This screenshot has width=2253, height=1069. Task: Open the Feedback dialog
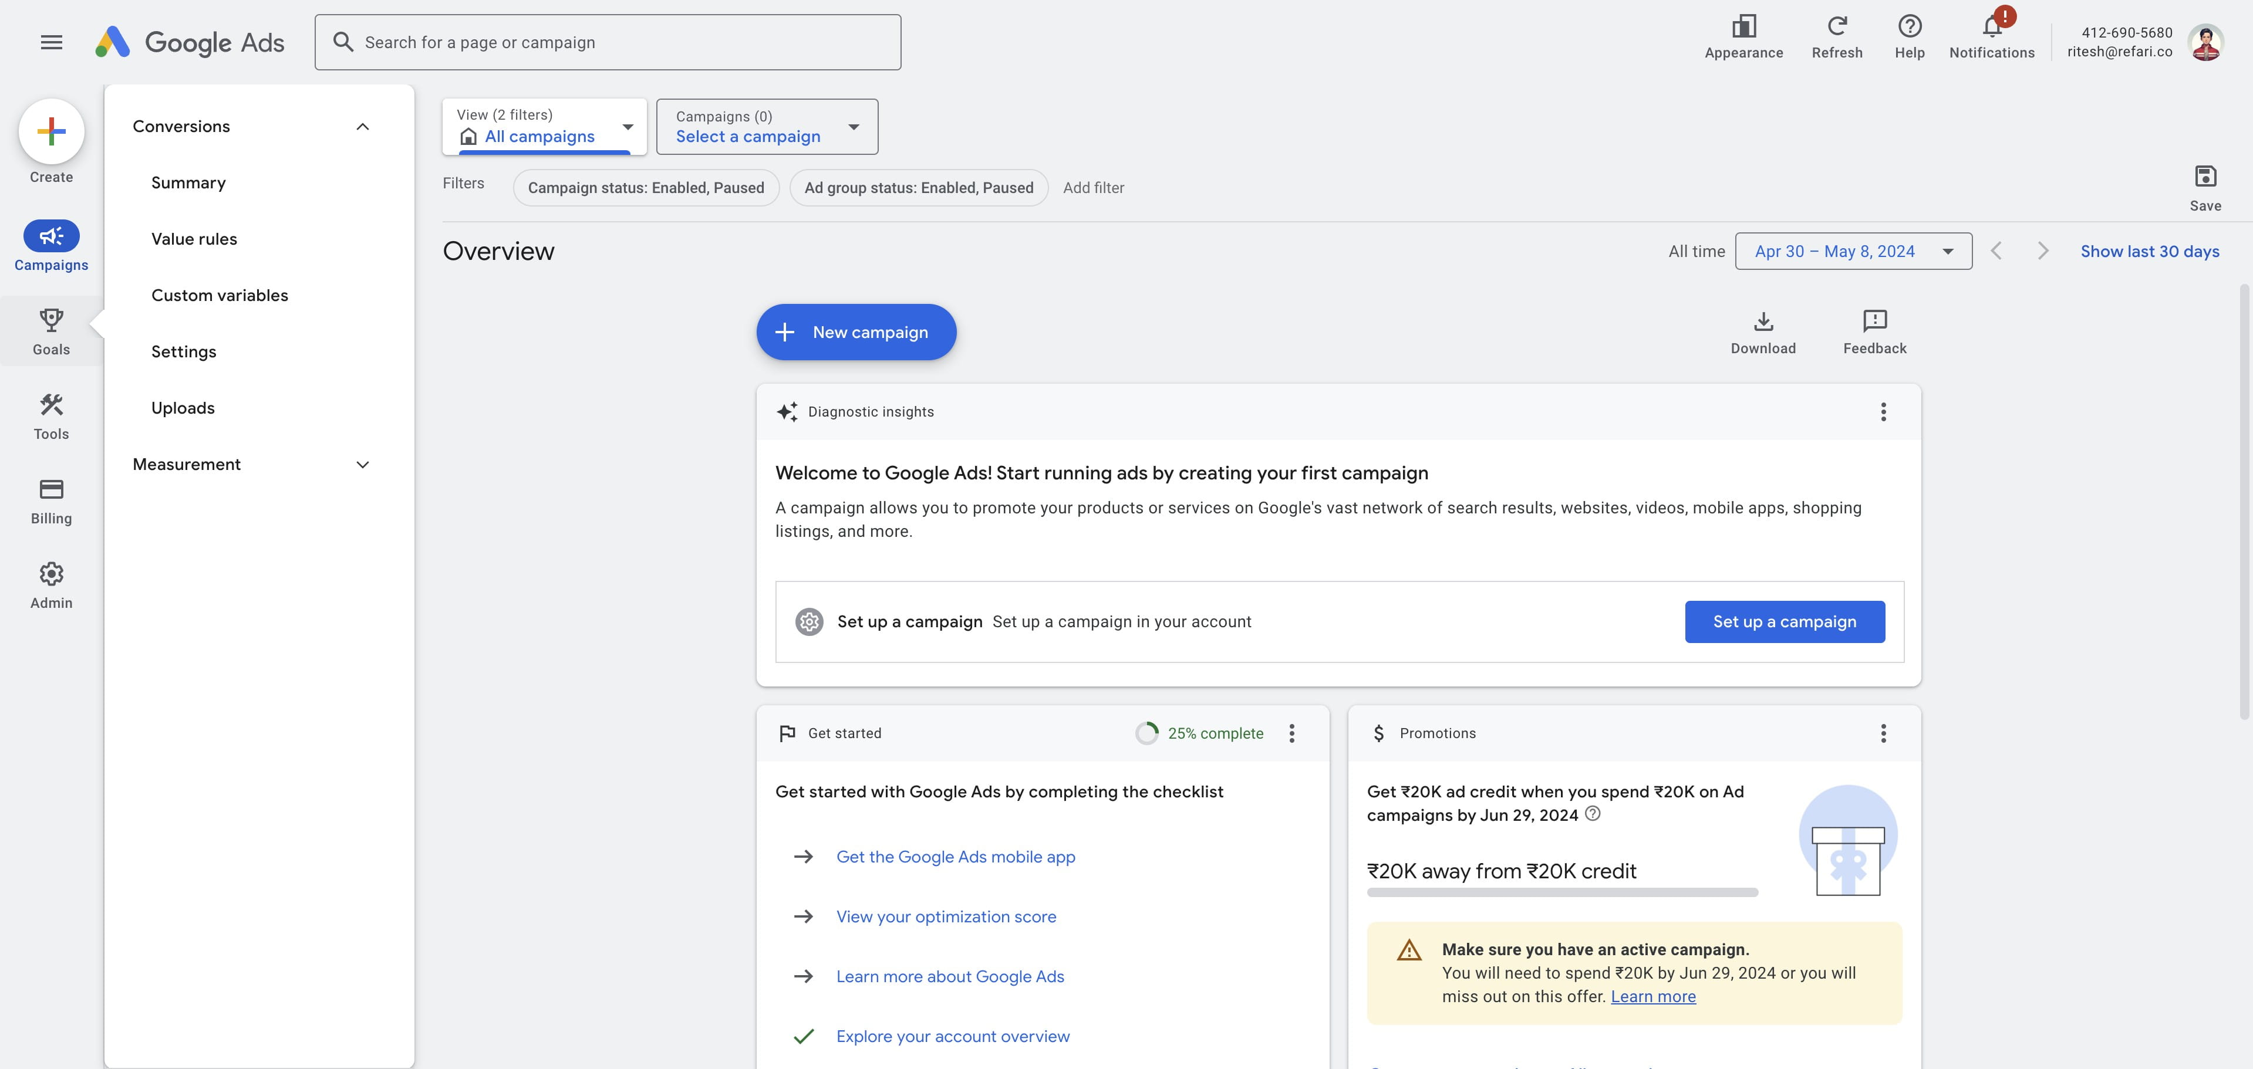click(x=1874, y=332)
